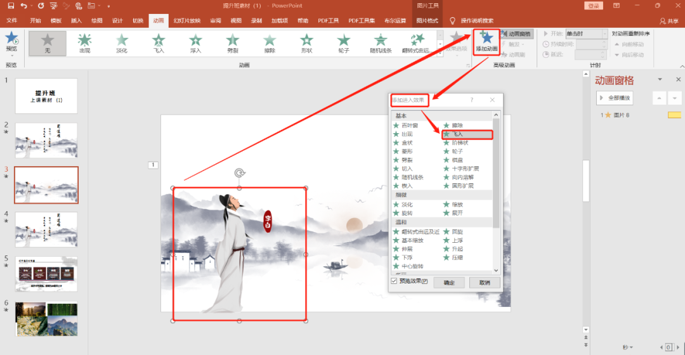The image size is (685, 355).
Task: Switch to the 开始 (Home) tab
Action: pyautogui.click(x=36, y=20)
